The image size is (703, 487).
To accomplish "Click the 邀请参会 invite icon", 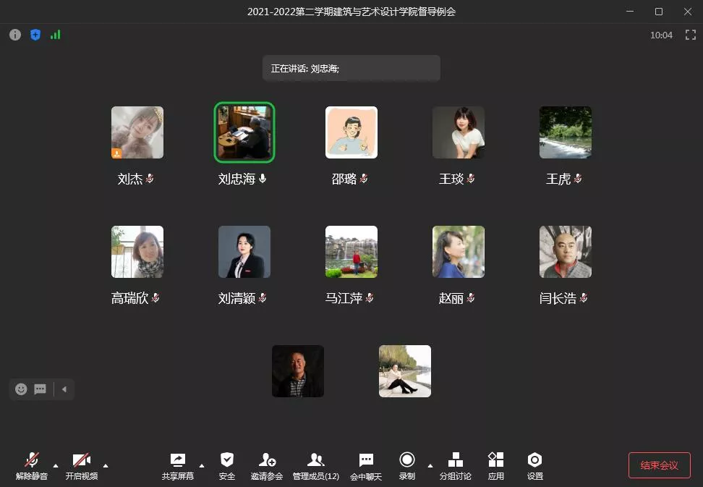I will pyautogui.click(x=267, y=465).
